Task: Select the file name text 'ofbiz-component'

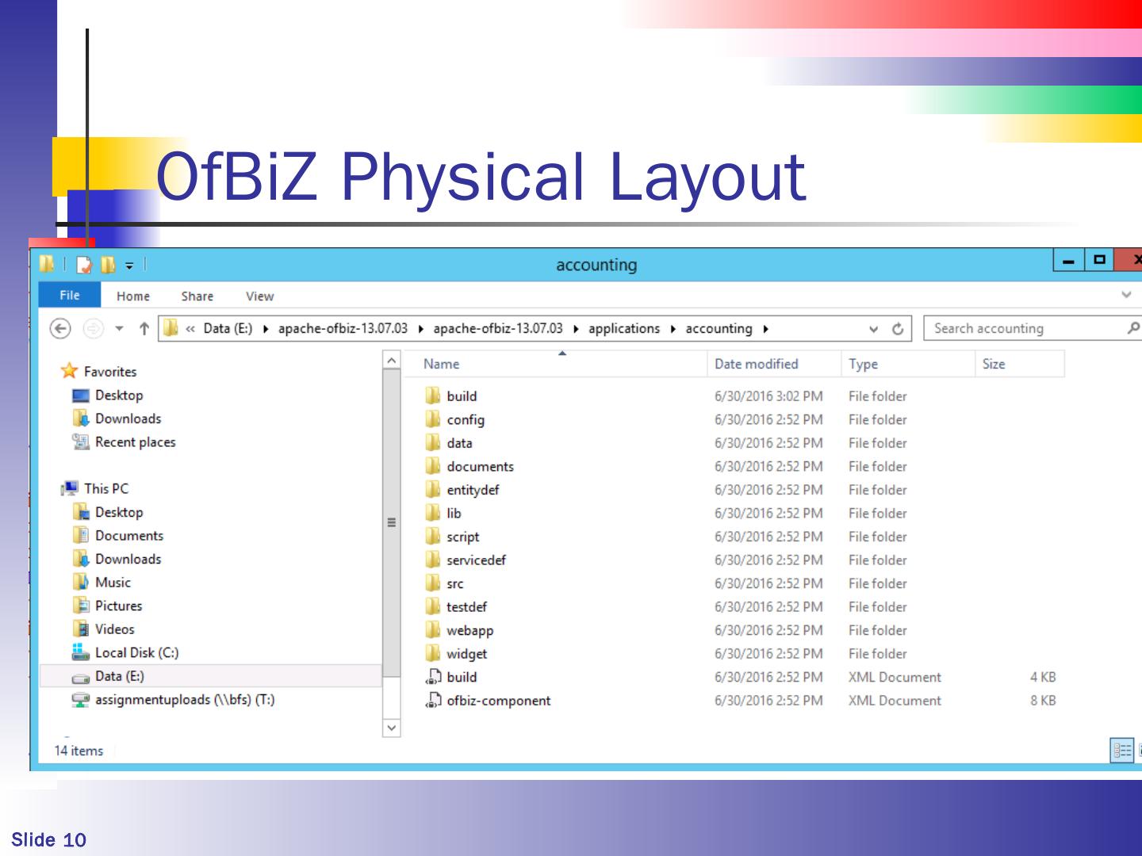Action: [x=498, y=701]
